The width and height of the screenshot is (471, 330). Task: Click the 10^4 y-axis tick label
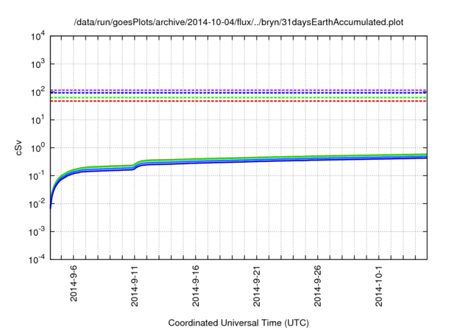[x=38, y=36]
